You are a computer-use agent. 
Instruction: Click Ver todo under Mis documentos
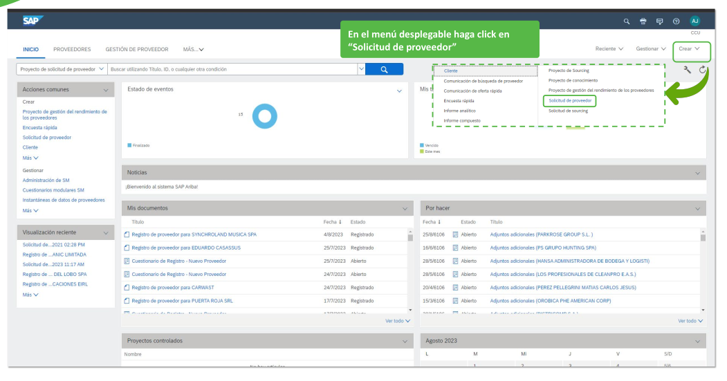[398, 321]
